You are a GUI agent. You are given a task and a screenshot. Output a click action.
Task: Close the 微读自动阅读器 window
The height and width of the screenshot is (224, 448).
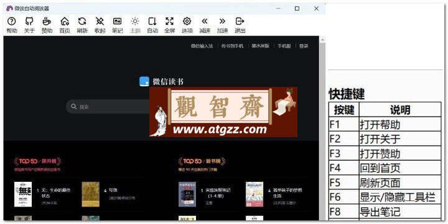click(x=316, y=9)
